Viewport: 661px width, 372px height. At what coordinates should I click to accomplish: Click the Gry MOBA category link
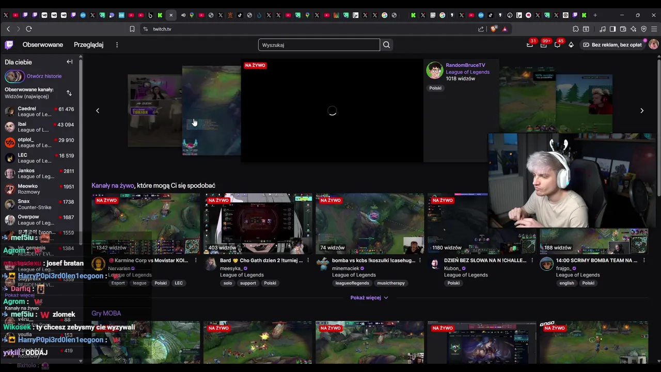[x=106, y=313]
